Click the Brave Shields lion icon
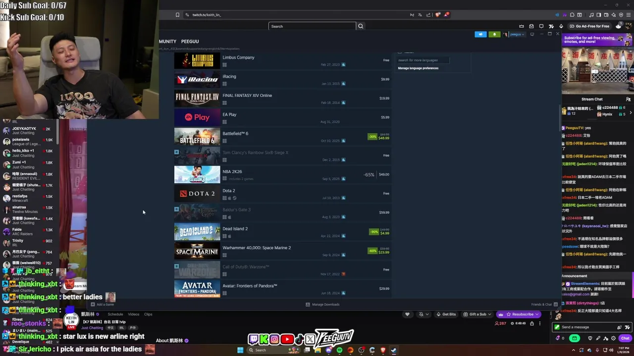The height and width of the screenshot is (356, 634). pos(438,15)
